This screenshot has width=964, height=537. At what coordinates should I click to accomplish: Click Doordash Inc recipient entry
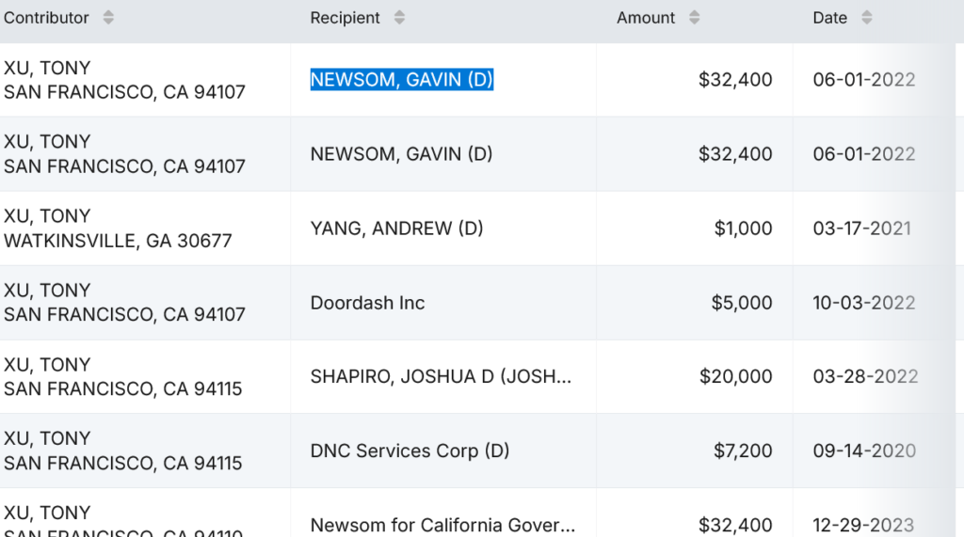coord(367,303)
